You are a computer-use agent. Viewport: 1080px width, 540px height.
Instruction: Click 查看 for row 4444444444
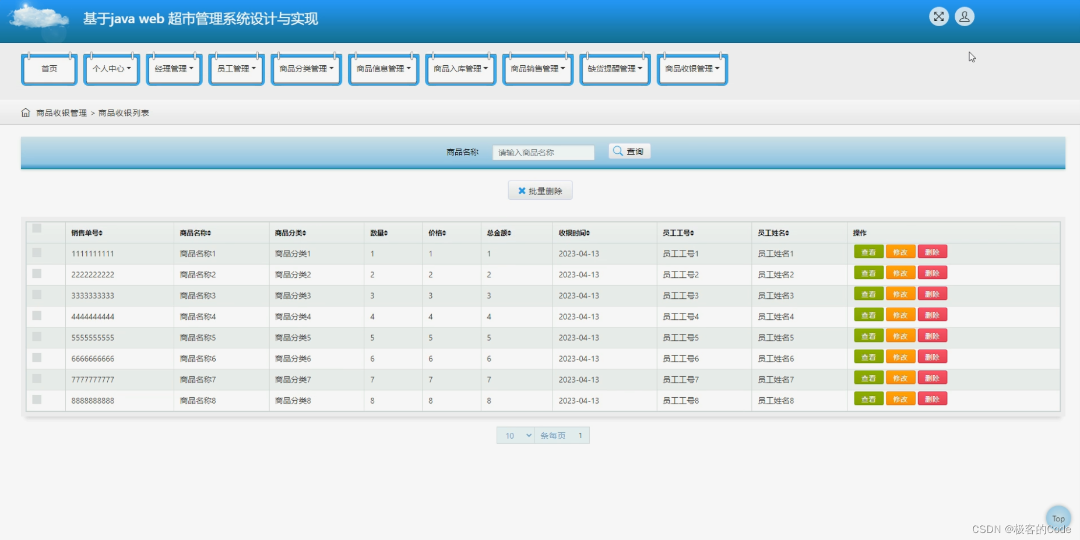click(868, 315)
